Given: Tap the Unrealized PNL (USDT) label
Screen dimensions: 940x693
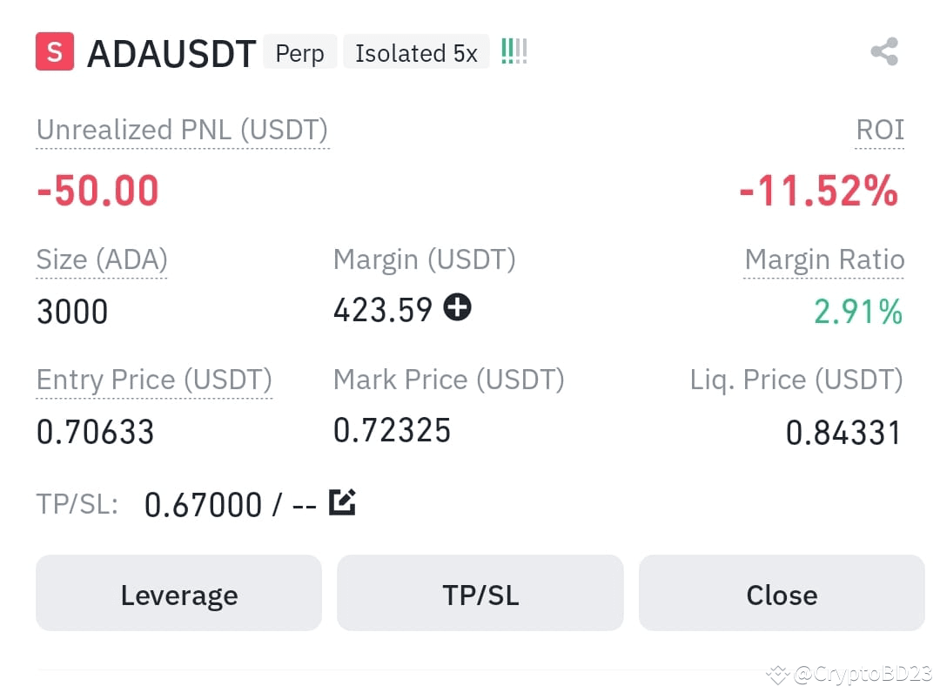Looking at the screenshot, I should (182, 130).
